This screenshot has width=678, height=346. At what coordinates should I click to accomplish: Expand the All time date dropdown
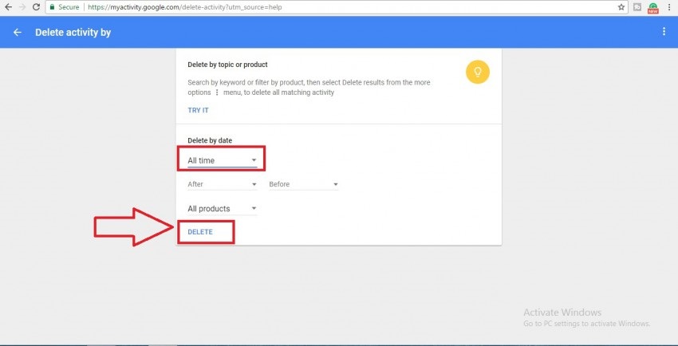click(x=223, y=161)
